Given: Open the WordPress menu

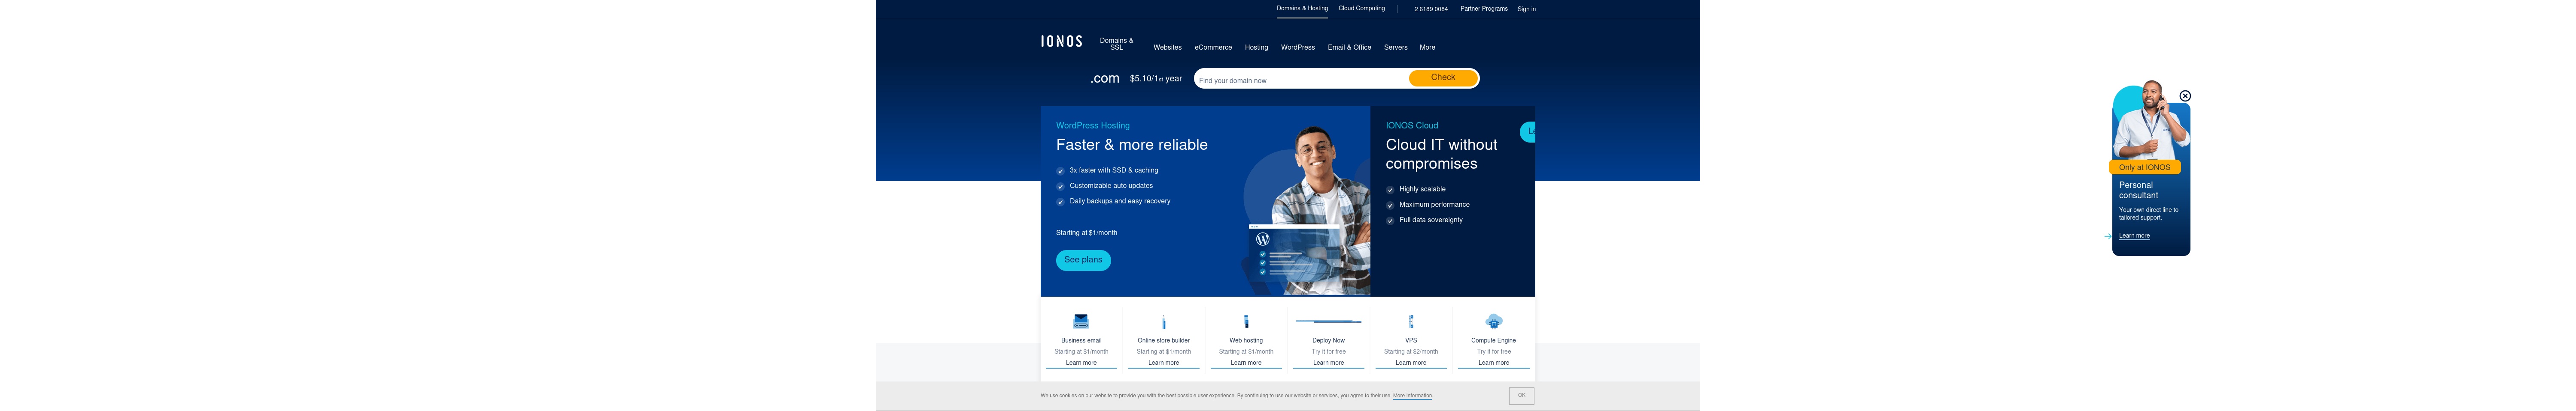Looking at the screenshot, I should (x=1298, y=47).
